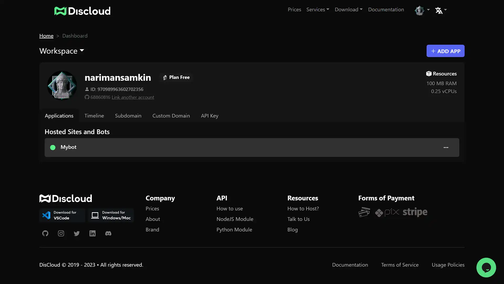Click the credit card payment icon
The width and height of the screenshot is (504, 284).
coord(364,212)
